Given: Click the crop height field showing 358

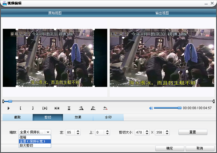Looking at the screenshot, I should coord(160,132).
